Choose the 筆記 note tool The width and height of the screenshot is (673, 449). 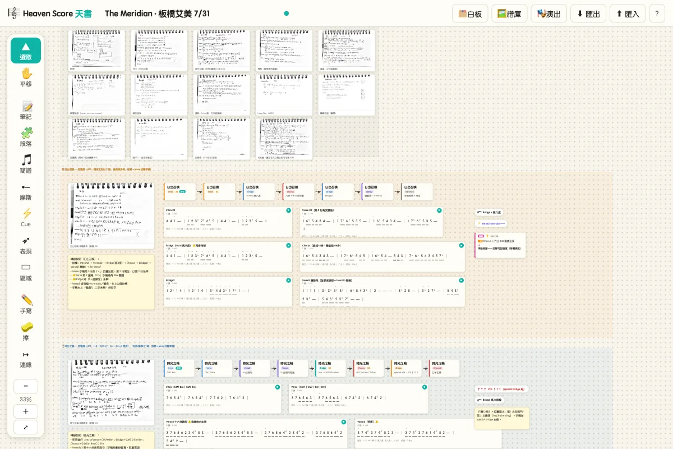(26, 110)
